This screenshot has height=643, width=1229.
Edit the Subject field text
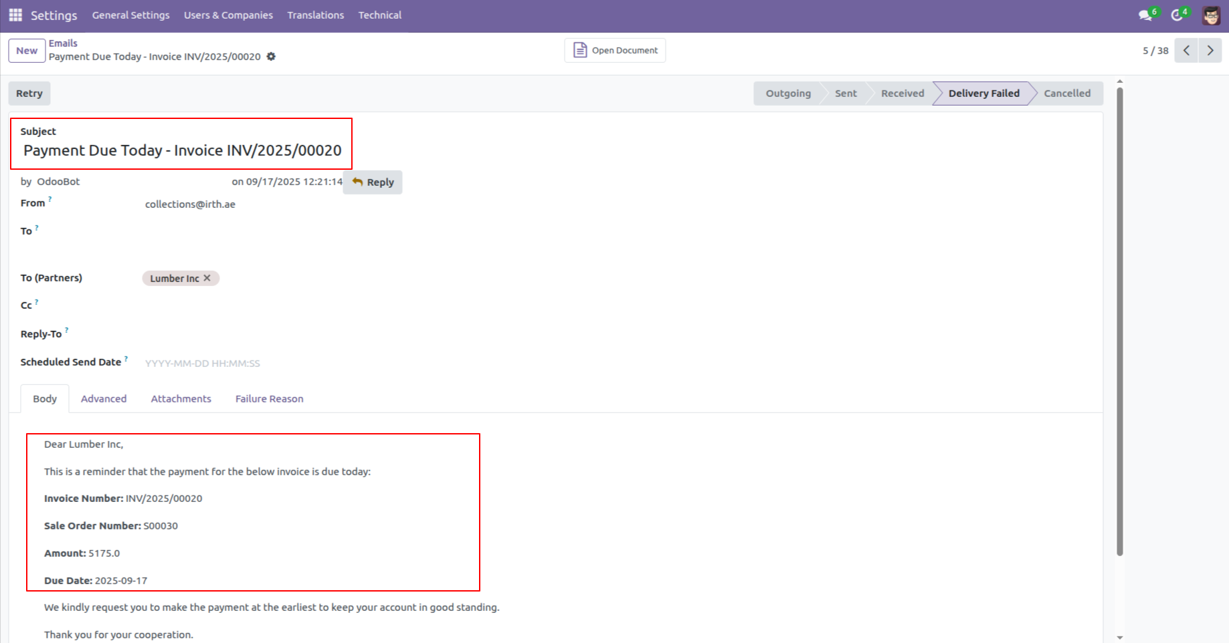pos(183,151)
